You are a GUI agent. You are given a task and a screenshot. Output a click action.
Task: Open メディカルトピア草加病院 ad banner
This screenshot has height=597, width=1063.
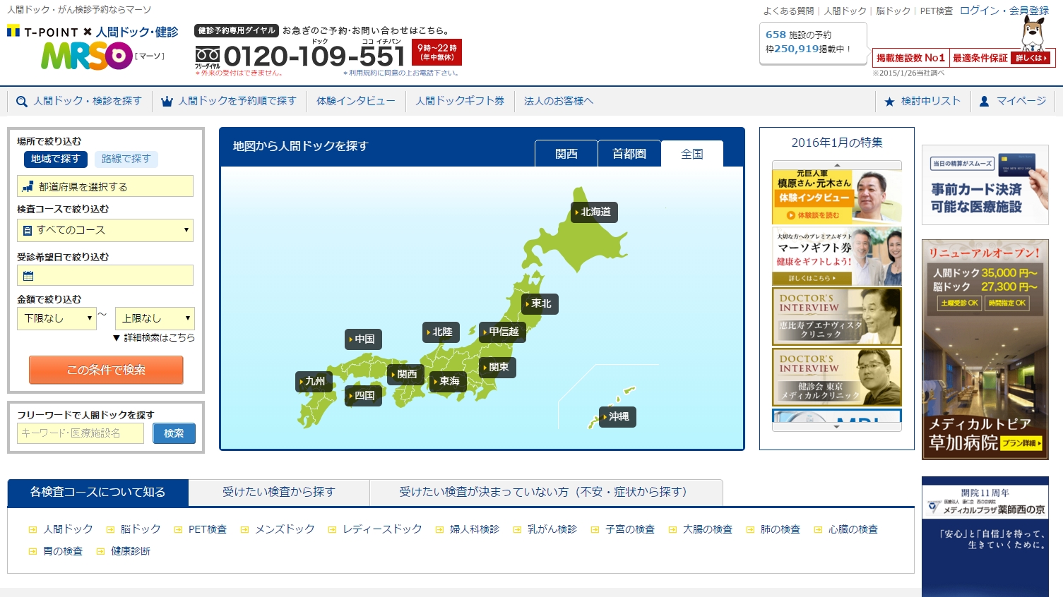pyautogui.click(x=985, y=349)
